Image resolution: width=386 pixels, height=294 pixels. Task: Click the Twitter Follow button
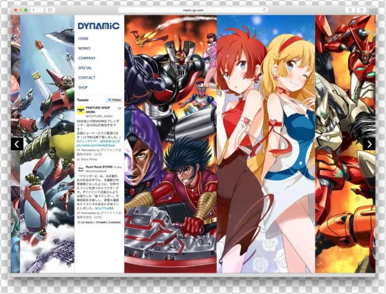pyautogui.click(x=115, y=100)
